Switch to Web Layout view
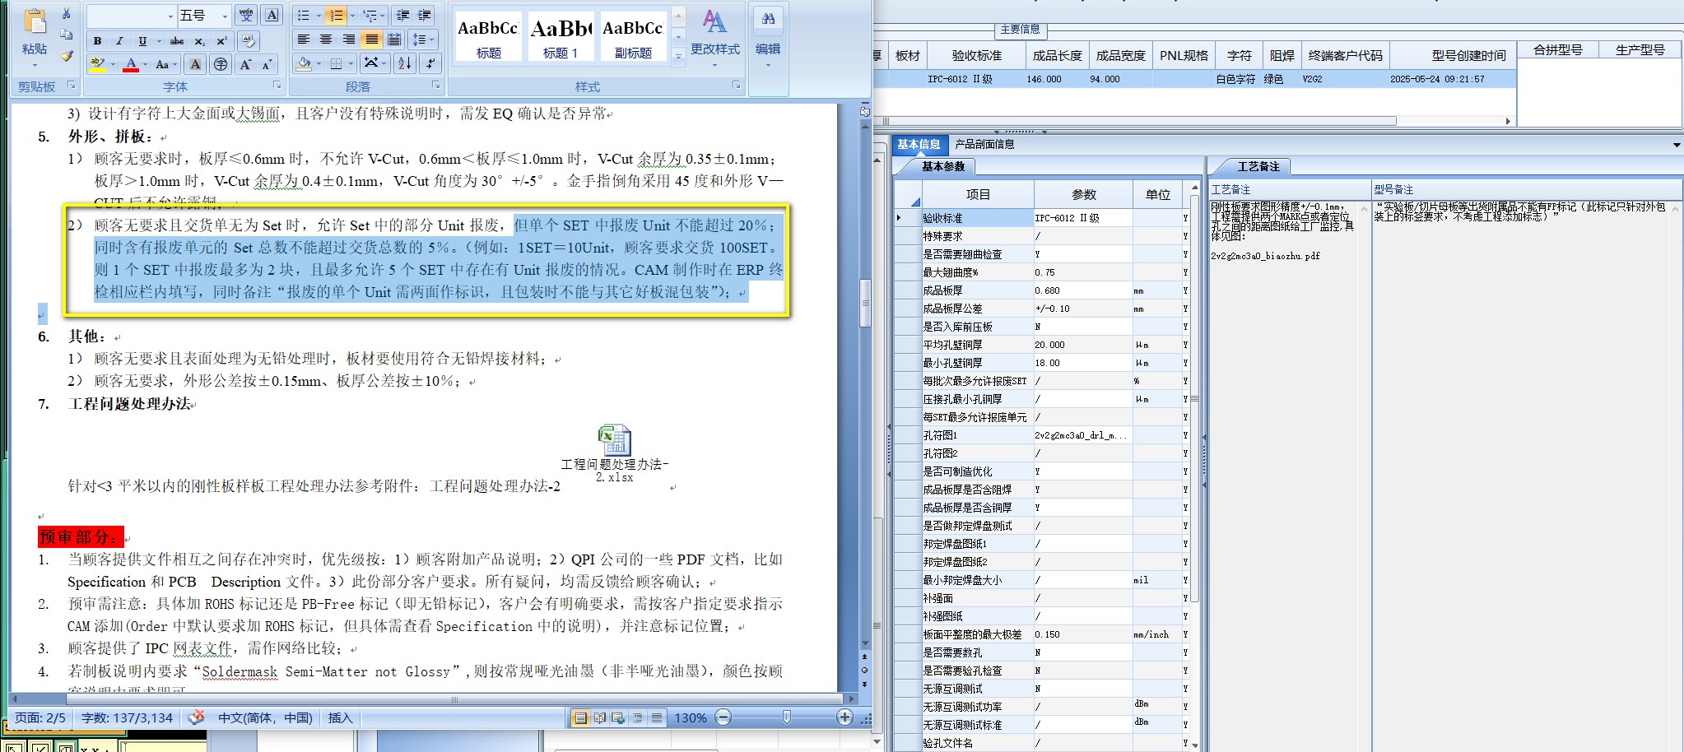The height and width of the screenshot is (752, 1684). coord(619,717)
